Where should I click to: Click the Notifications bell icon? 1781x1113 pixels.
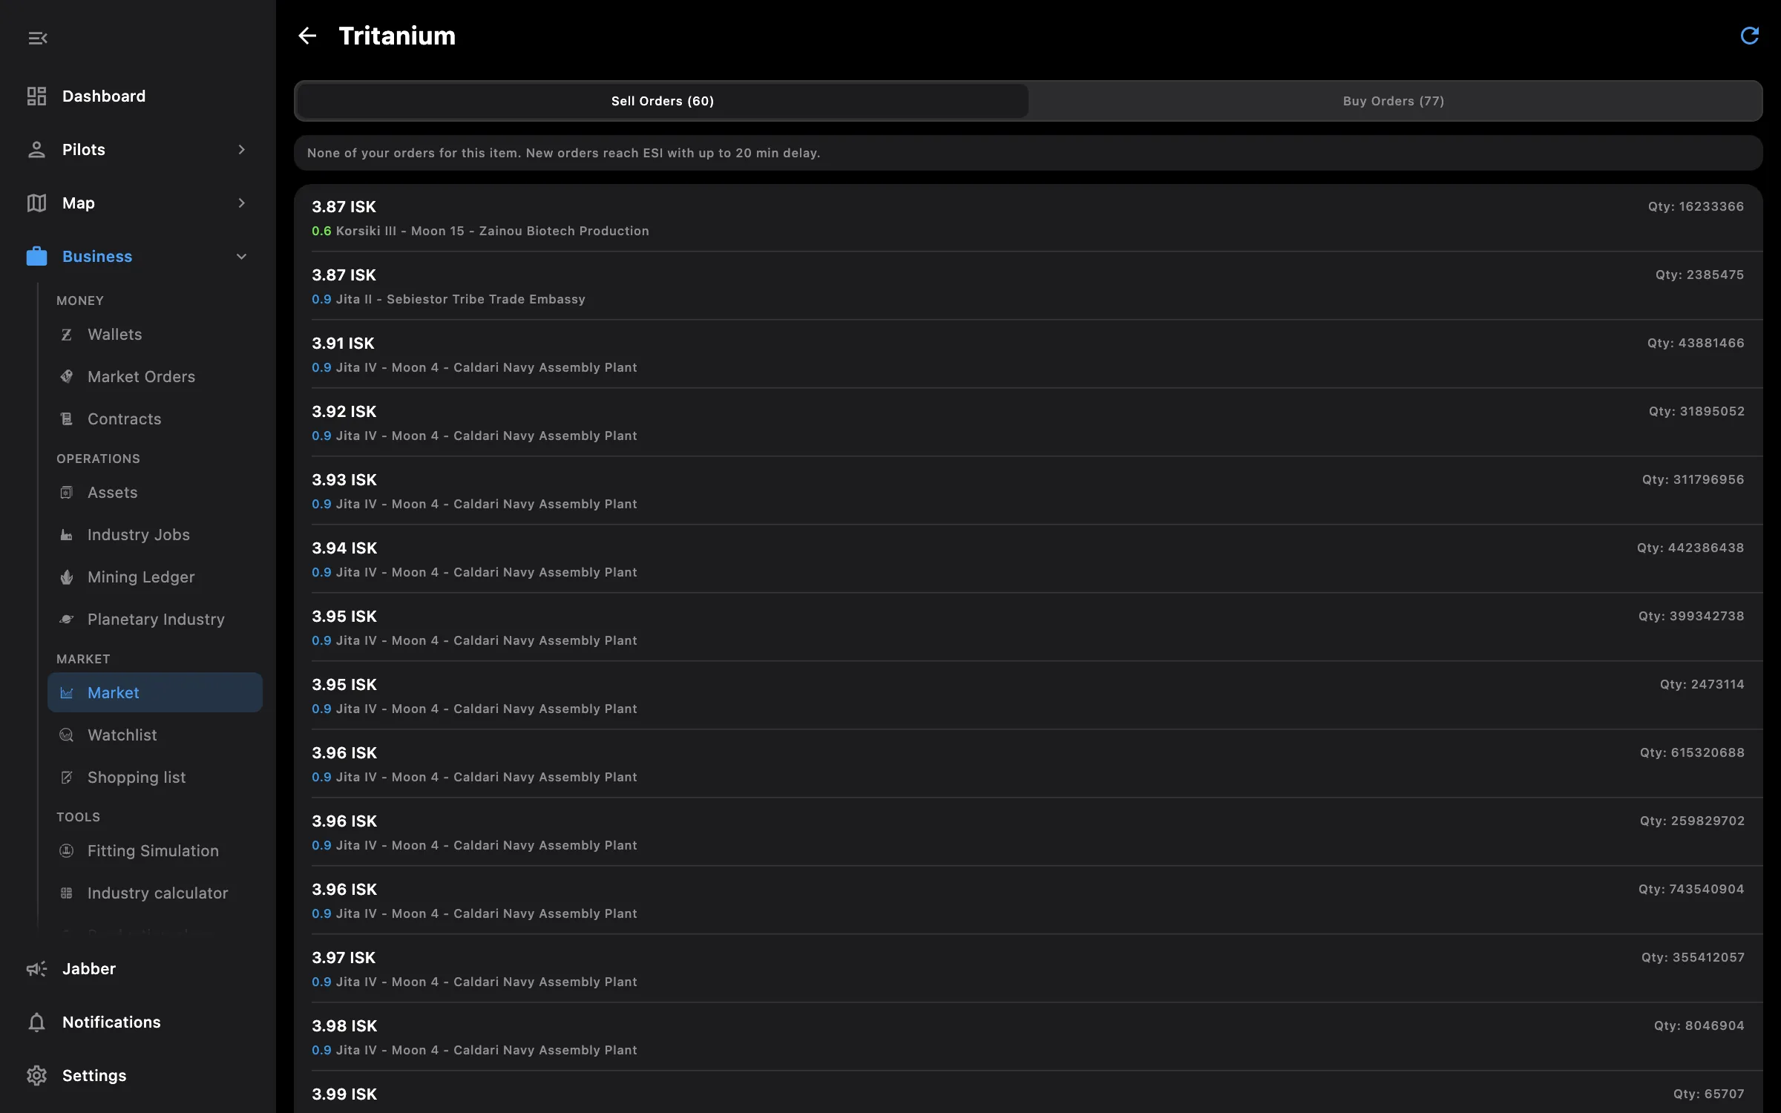pos(36,1022)
